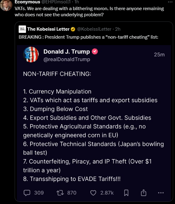Open the top-right tweet more options menu
Image resolution: width=175 pixels, height=204 pixels.
170,2
